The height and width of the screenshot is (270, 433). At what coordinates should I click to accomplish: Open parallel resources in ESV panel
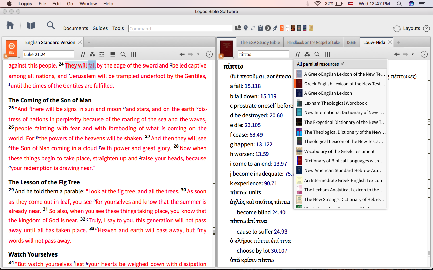[x=83, y=54]
